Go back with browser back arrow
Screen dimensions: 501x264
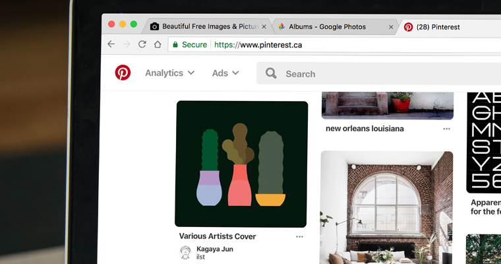tap(111, 44)
